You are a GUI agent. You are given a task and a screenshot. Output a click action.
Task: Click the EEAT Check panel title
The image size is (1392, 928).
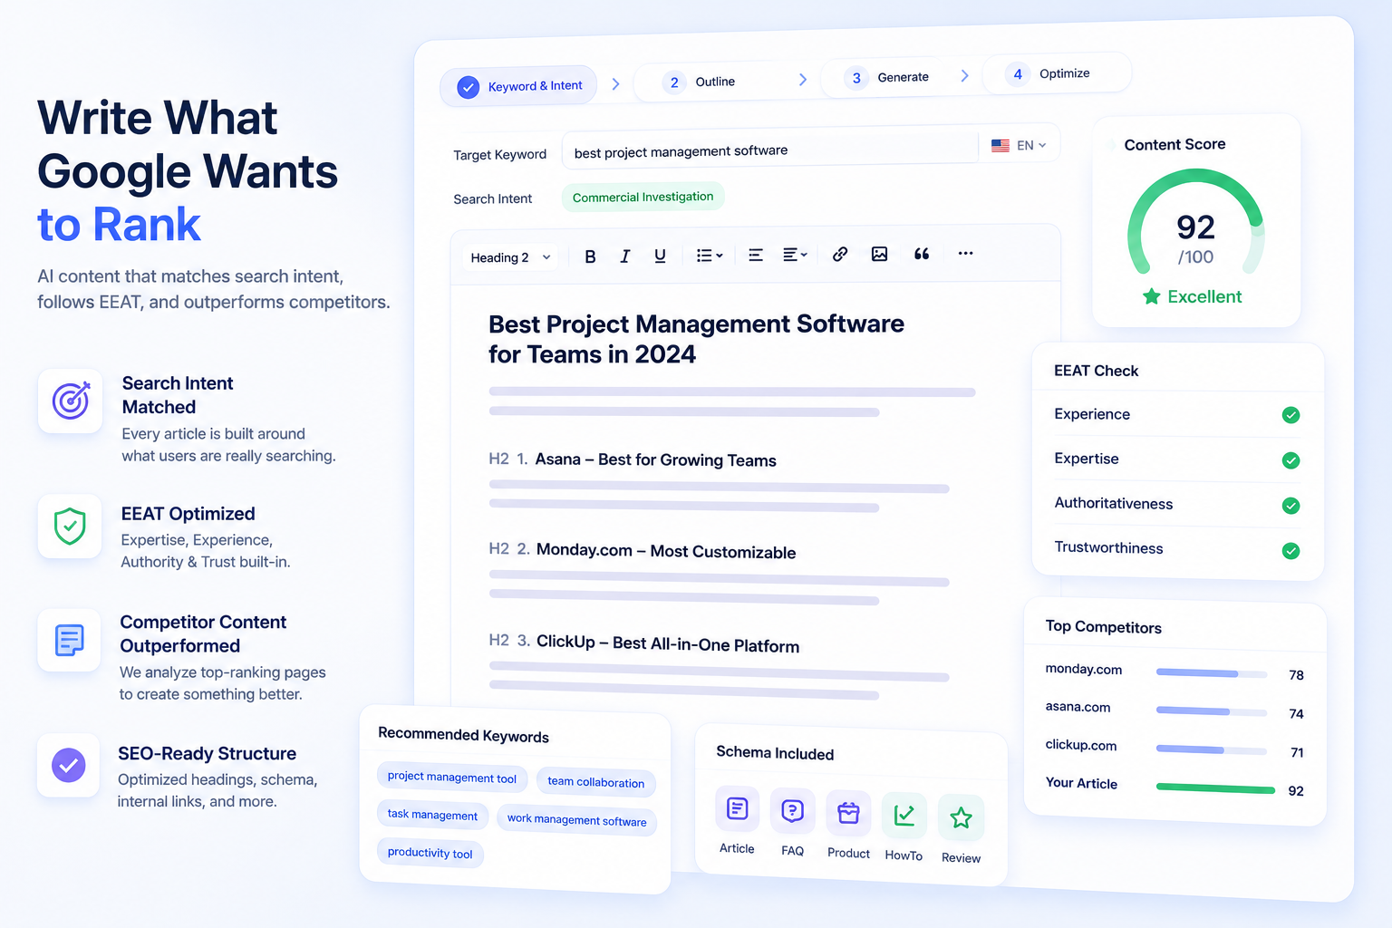(x=1096, y=371)
